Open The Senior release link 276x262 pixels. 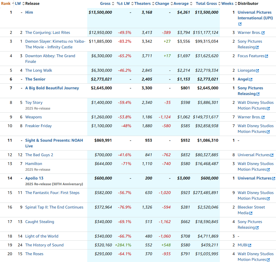pos(35,79)
